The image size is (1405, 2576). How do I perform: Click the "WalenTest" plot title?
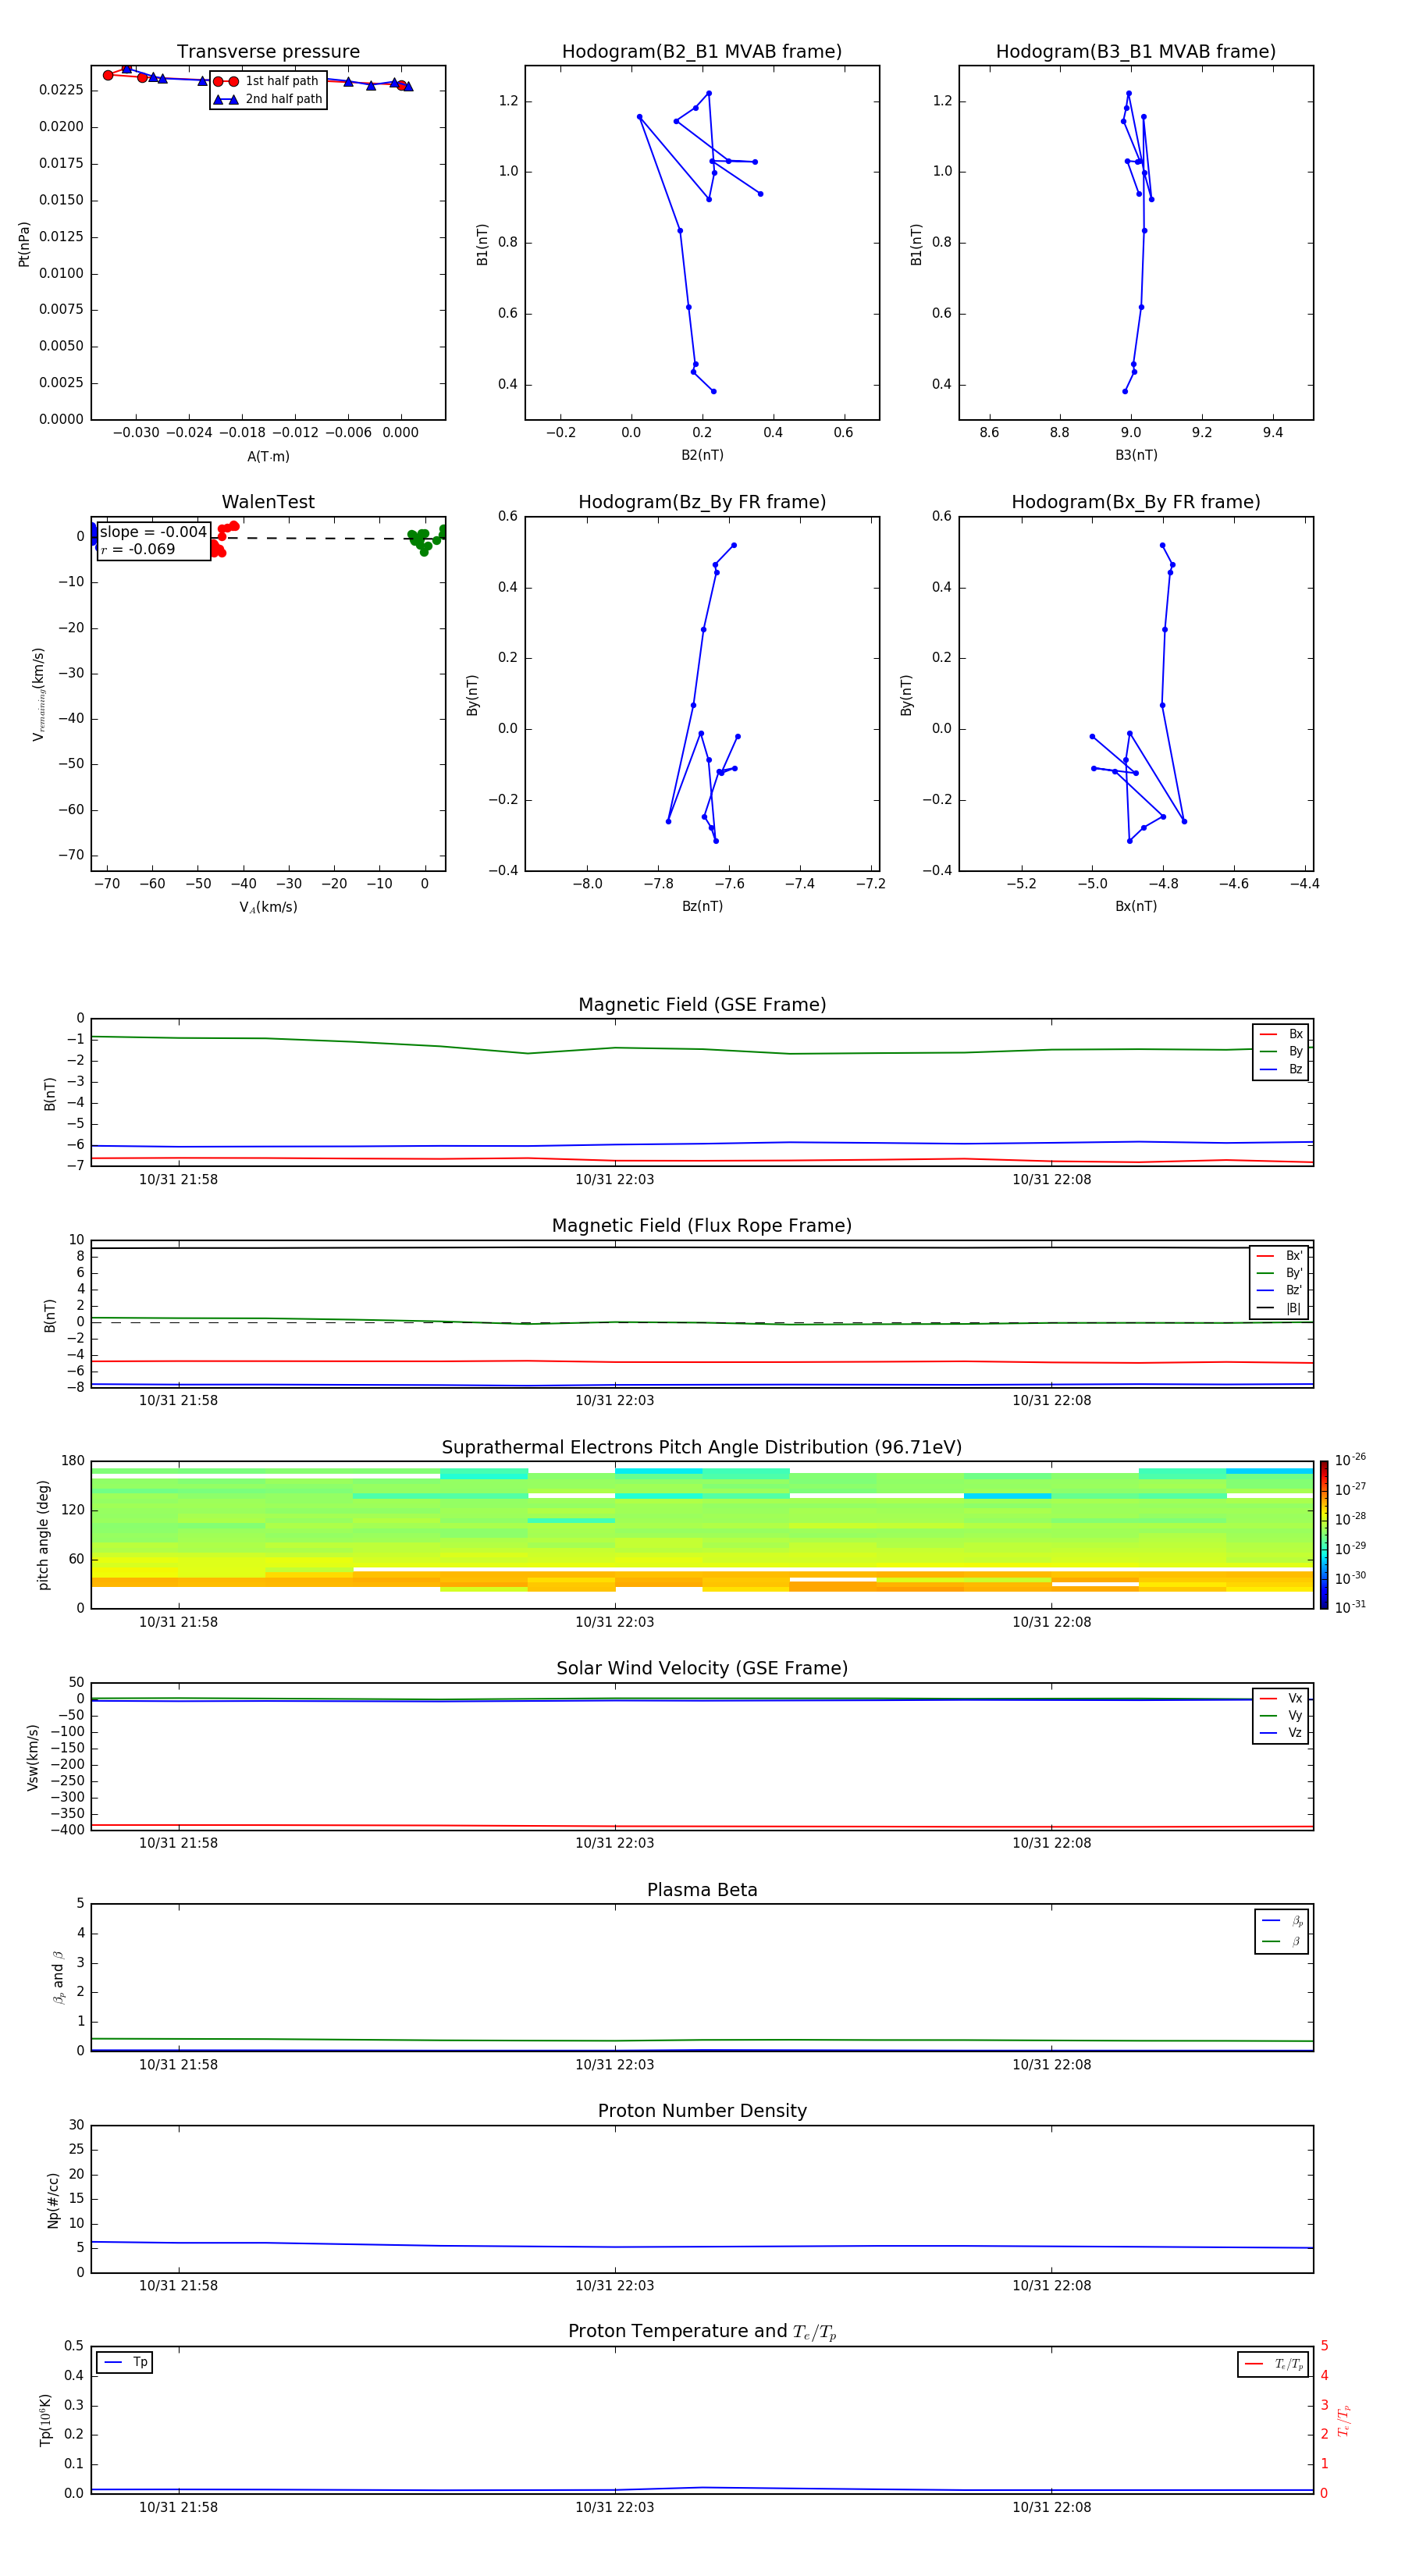pyautogui.click(x=268, y=502)
